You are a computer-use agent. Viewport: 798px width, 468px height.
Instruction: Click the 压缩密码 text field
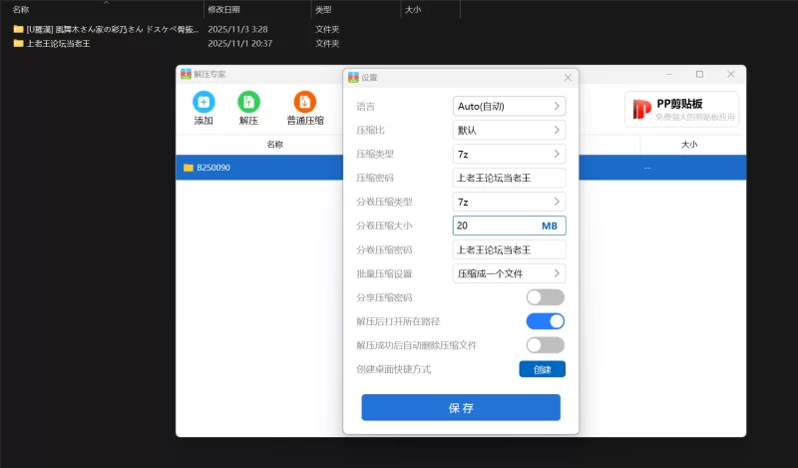coord(509,178)
